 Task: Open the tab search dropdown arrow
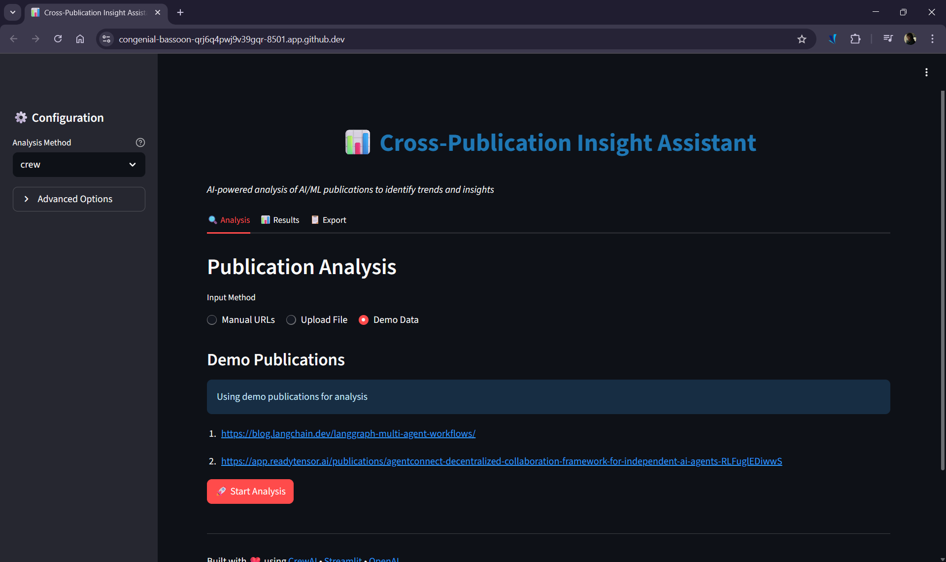[13, 12]
